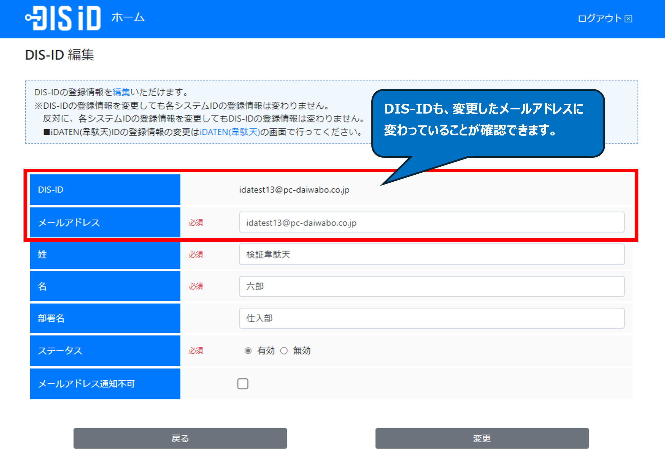Select the 無効 radio button
The width and height of the screenshot is (665, 457).
point(284,351)
